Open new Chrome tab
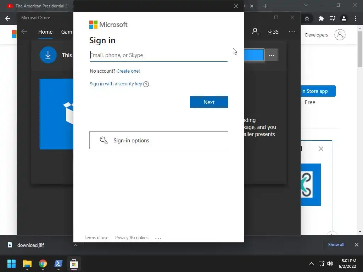The height and width of the screenshot is (272, 363). click(265, 6)
